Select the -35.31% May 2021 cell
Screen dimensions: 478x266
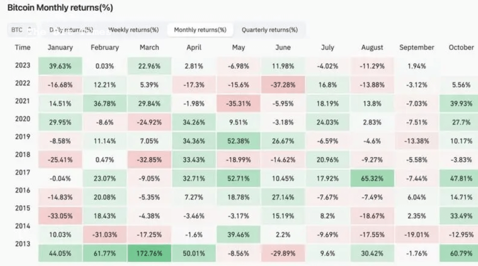238,104
